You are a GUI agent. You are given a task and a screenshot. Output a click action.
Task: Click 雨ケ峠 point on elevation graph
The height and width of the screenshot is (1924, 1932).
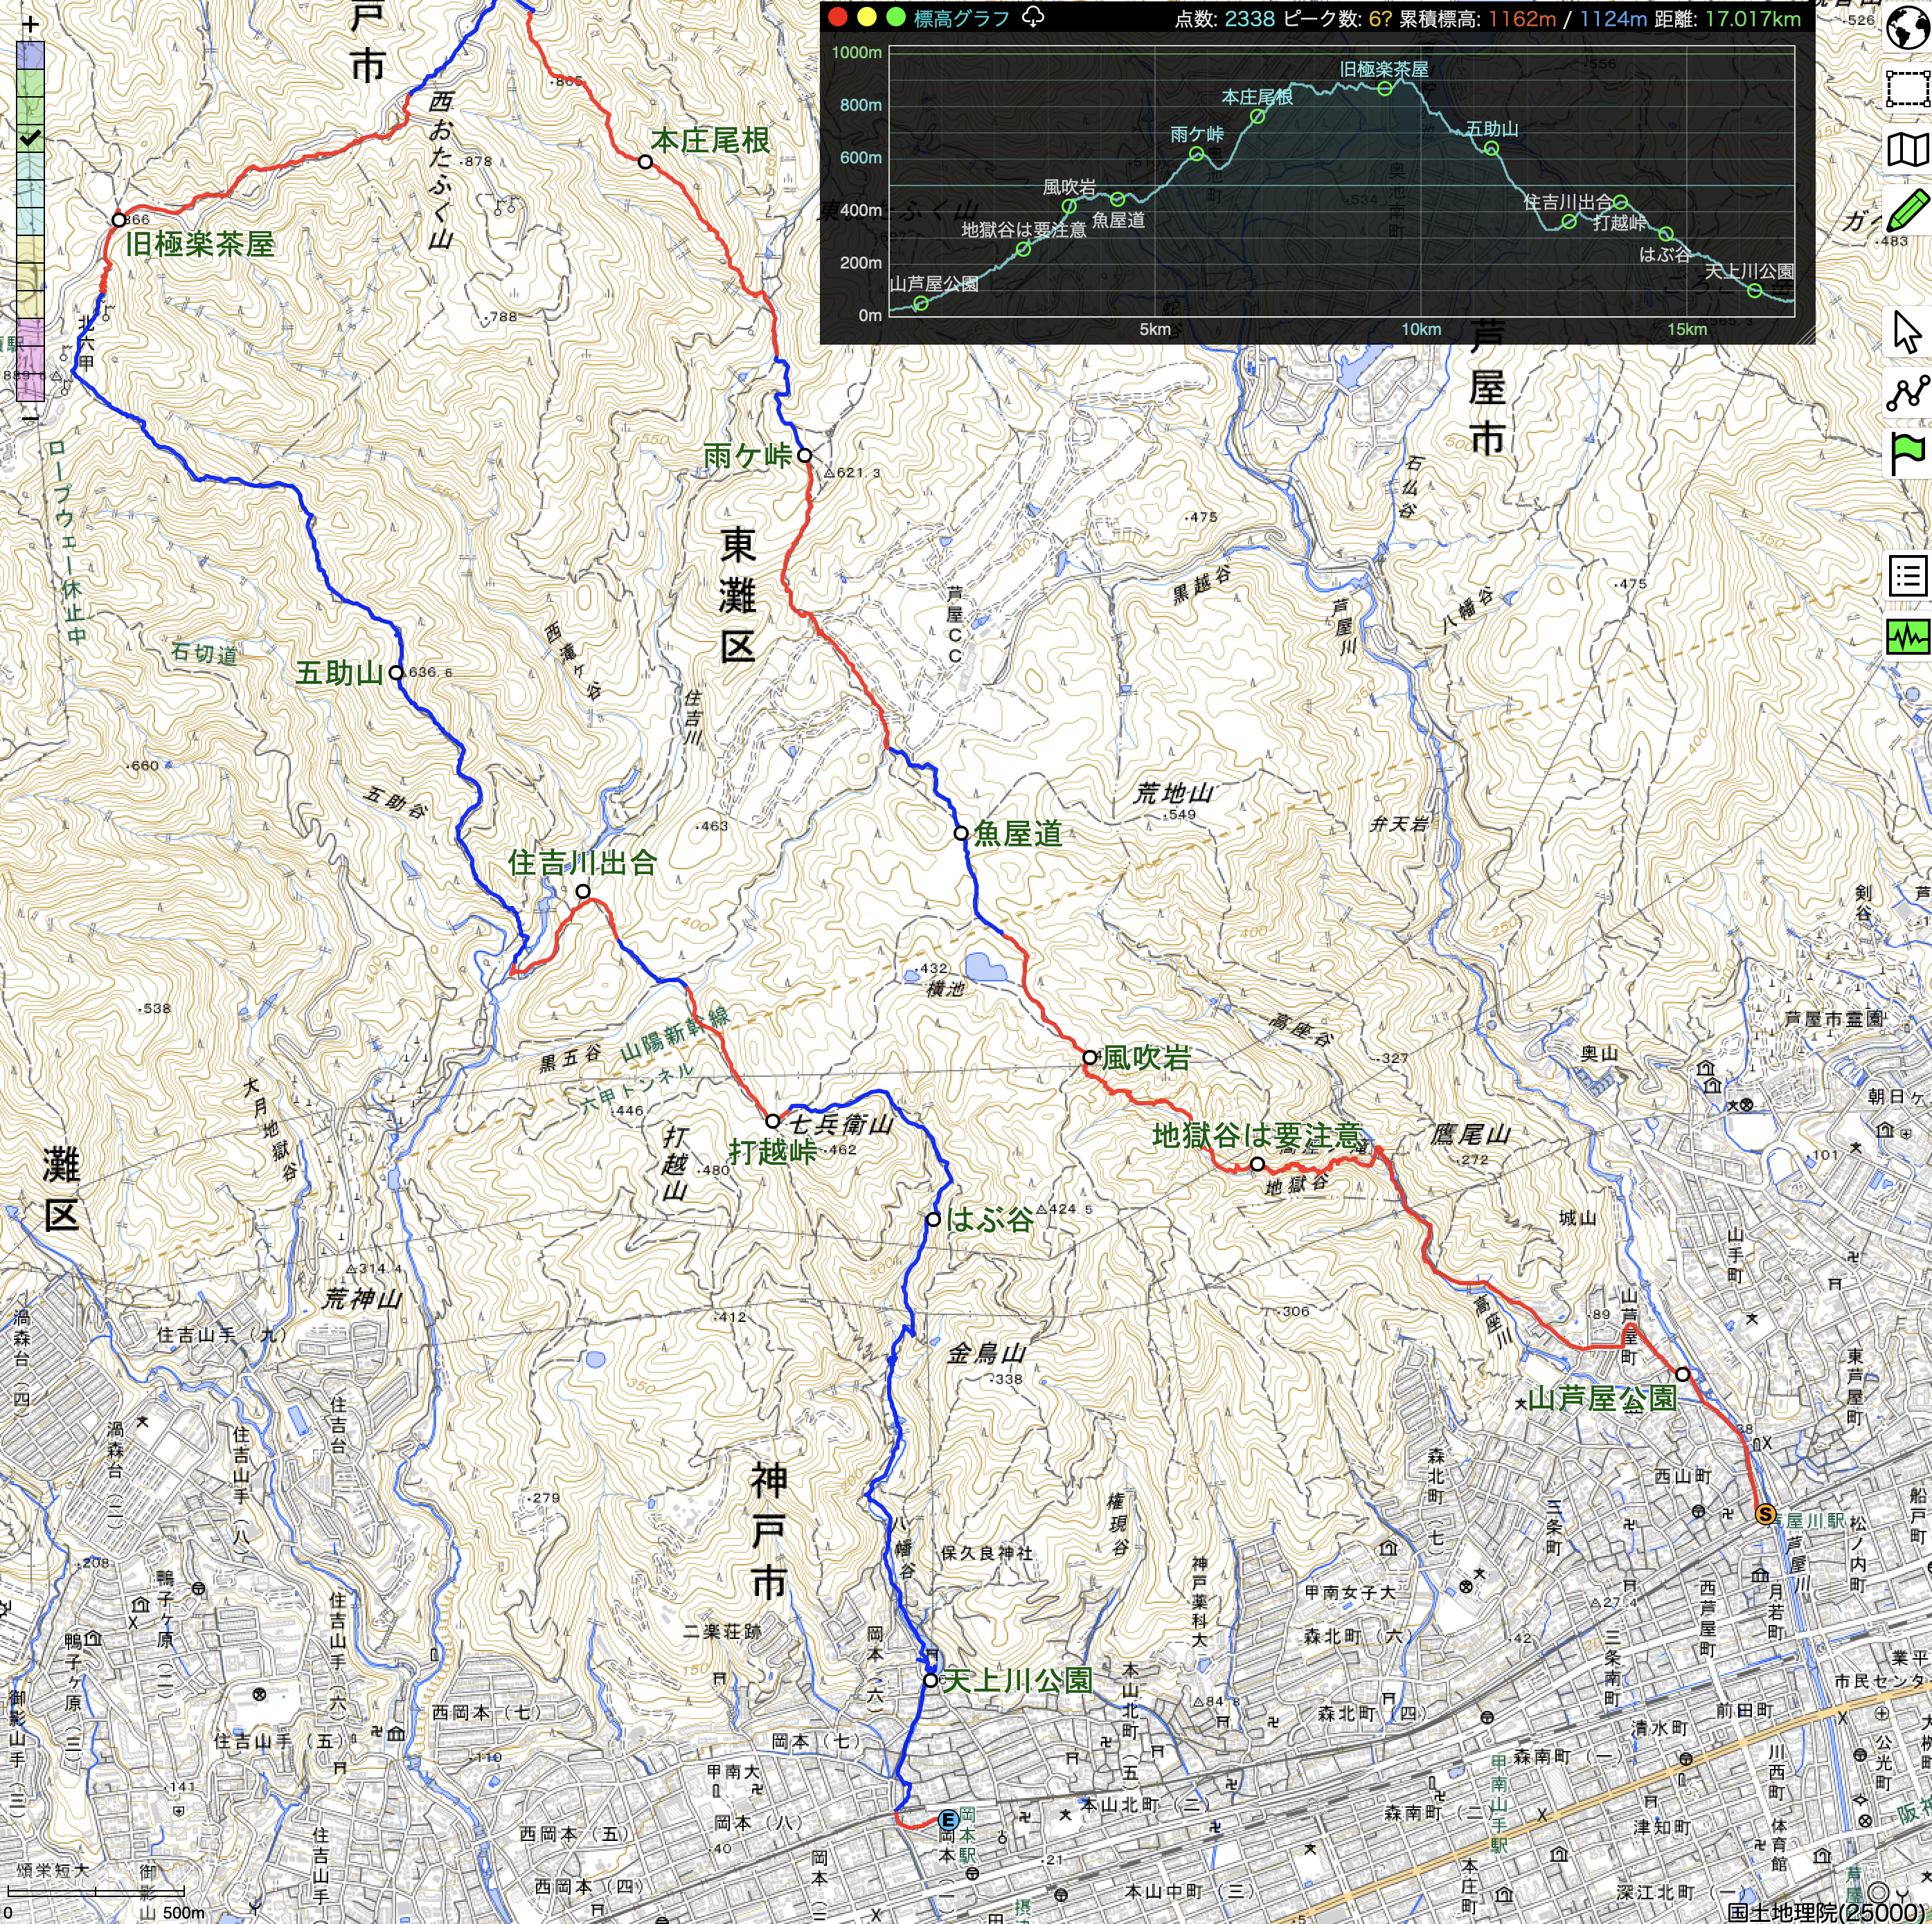[1196, 154]
